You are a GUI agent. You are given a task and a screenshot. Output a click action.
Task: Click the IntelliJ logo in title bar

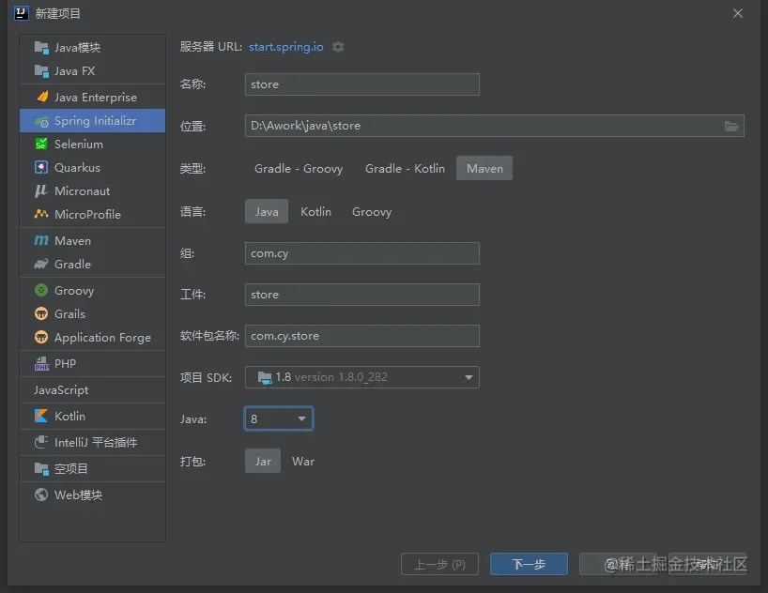[22, 13]
